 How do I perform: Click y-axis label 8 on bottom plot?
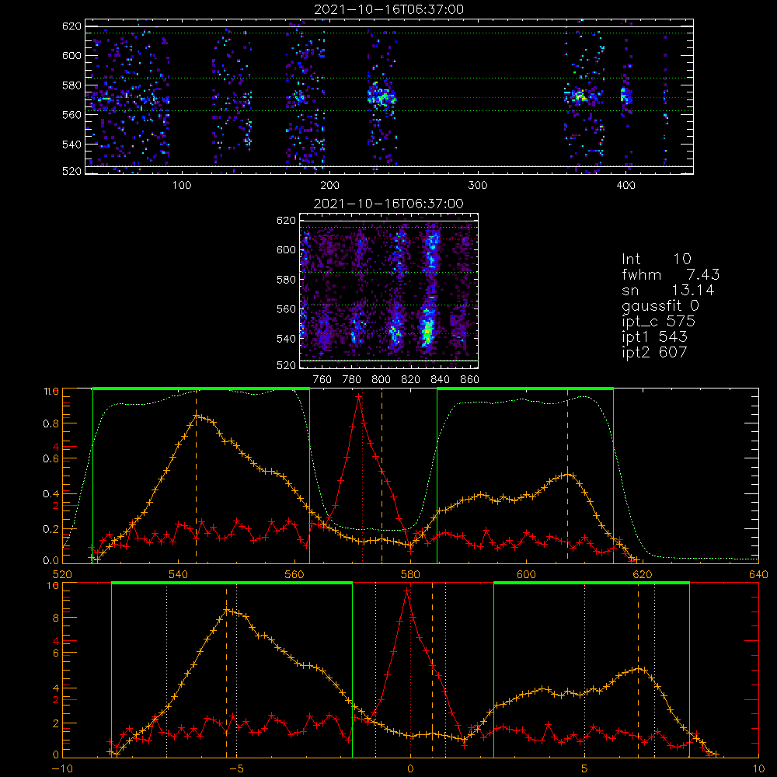55,618
